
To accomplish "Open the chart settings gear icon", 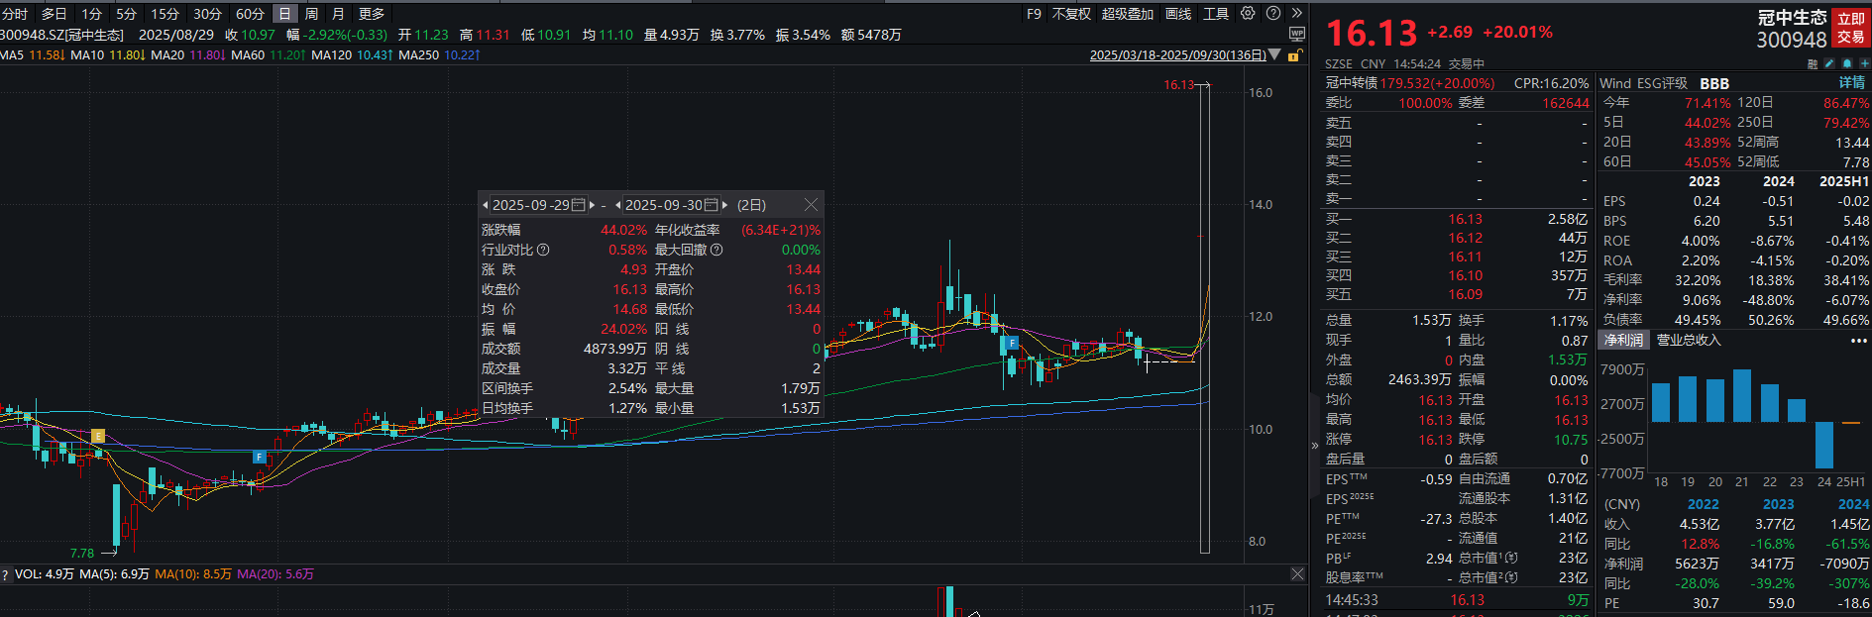I will (1248, 14).
